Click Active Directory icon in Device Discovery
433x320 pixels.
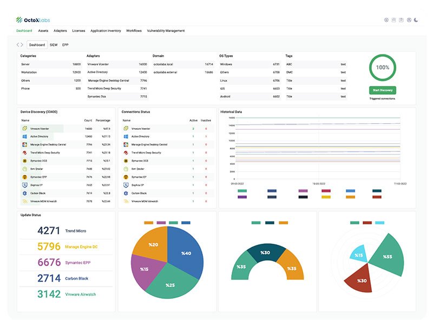[24, 137]
